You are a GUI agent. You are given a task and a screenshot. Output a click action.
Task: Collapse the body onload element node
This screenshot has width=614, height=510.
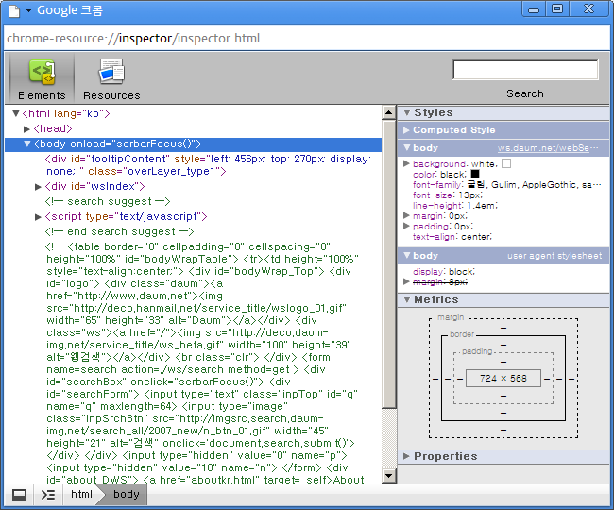coord(27,144)
